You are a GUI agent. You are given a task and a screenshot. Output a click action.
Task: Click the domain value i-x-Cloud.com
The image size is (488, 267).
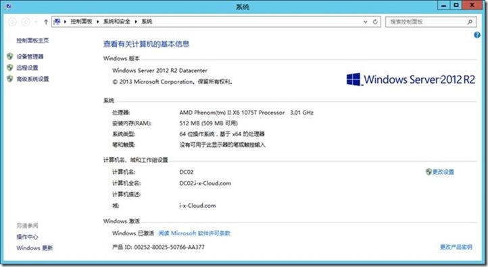(197, 206)
